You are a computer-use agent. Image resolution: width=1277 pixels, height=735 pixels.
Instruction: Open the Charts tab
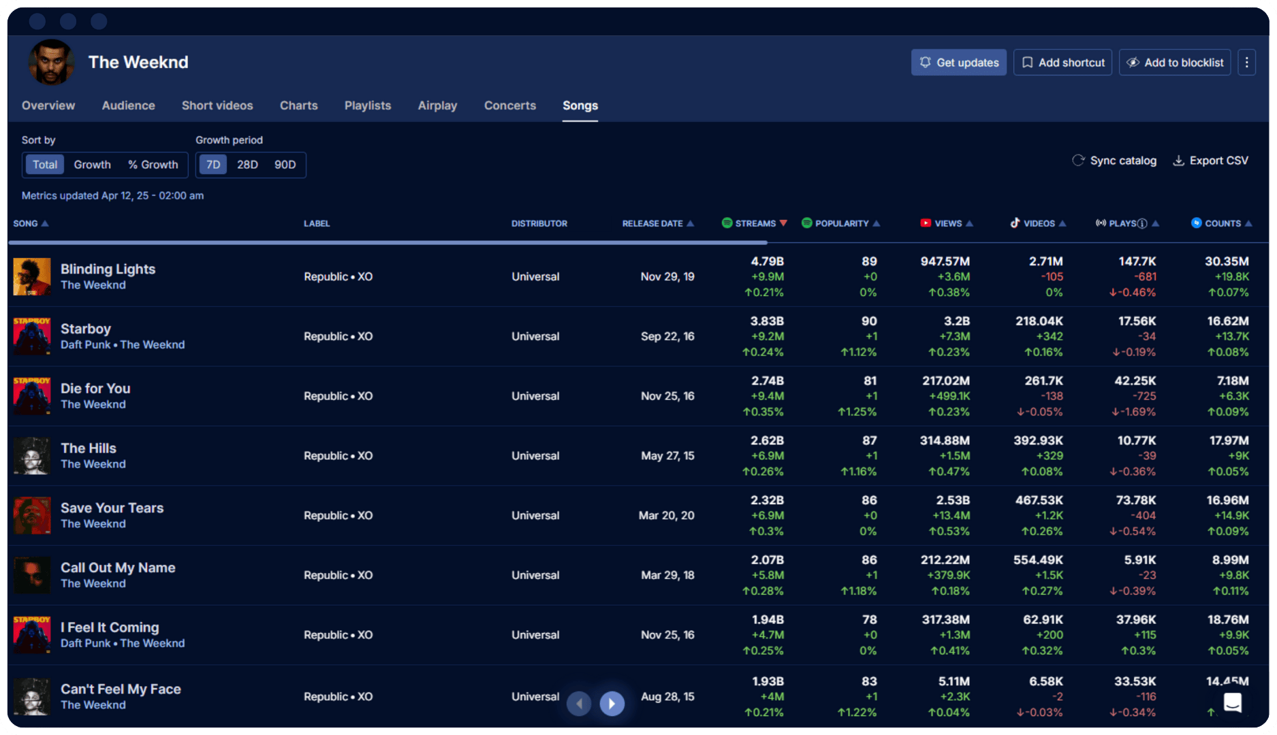pos(298,105)
